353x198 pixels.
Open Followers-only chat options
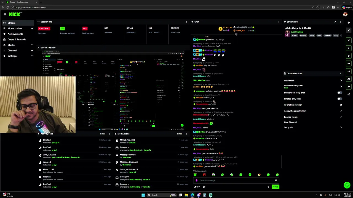[313, 86]
